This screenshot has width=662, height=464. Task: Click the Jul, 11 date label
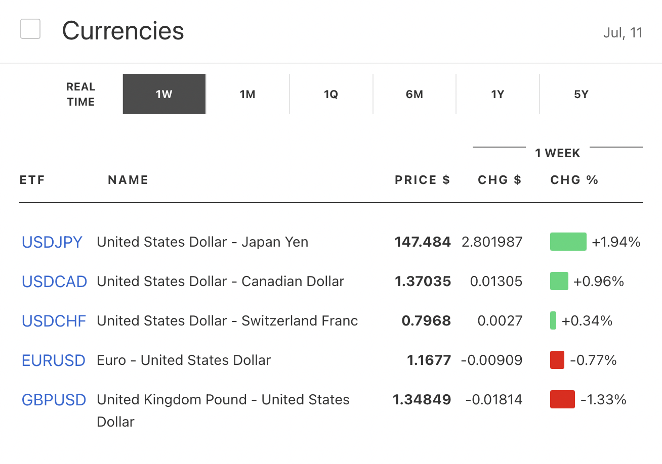point(623,33)
